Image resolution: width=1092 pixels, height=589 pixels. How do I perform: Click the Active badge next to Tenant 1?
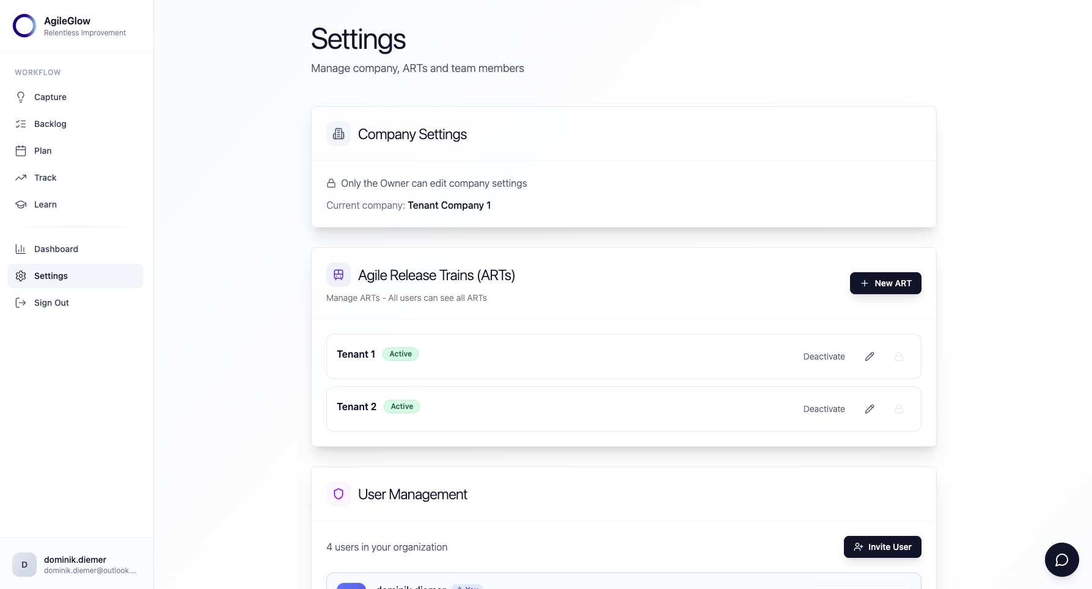point(400,354)
